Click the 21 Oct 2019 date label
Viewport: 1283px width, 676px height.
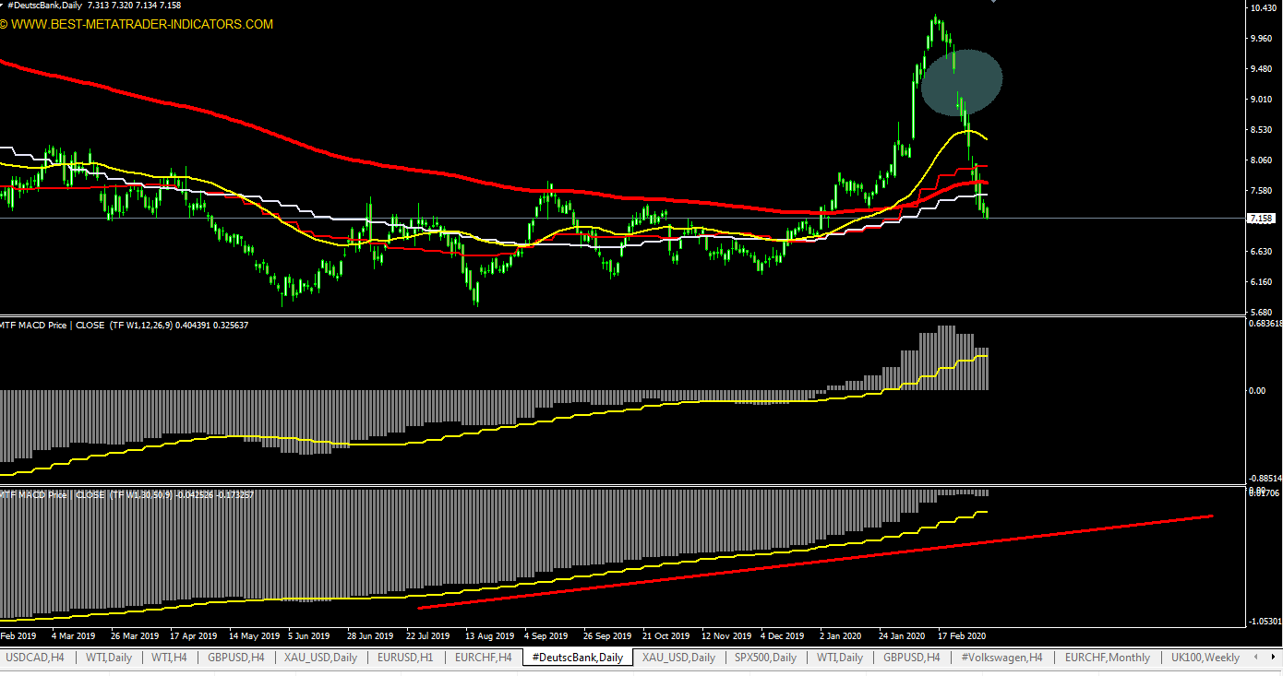pos(665,636)
